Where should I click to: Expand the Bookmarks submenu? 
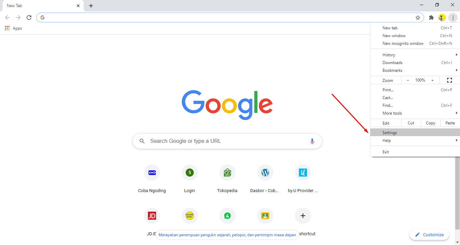coord(415,70)
